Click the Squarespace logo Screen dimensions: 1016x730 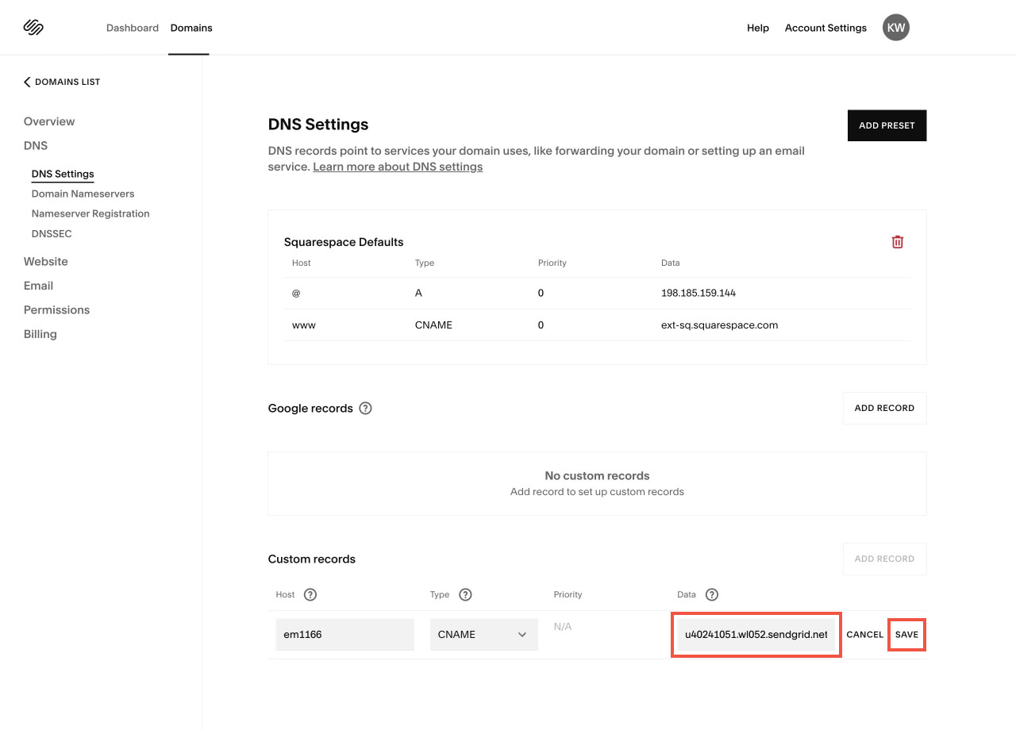[33, 27]
